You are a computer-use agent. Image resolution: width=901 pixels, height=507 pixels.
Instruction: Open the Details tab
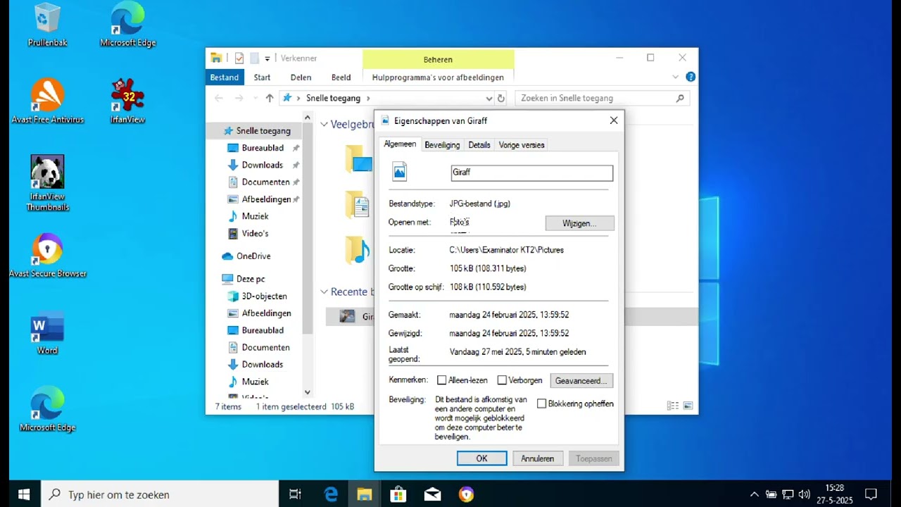479,145
